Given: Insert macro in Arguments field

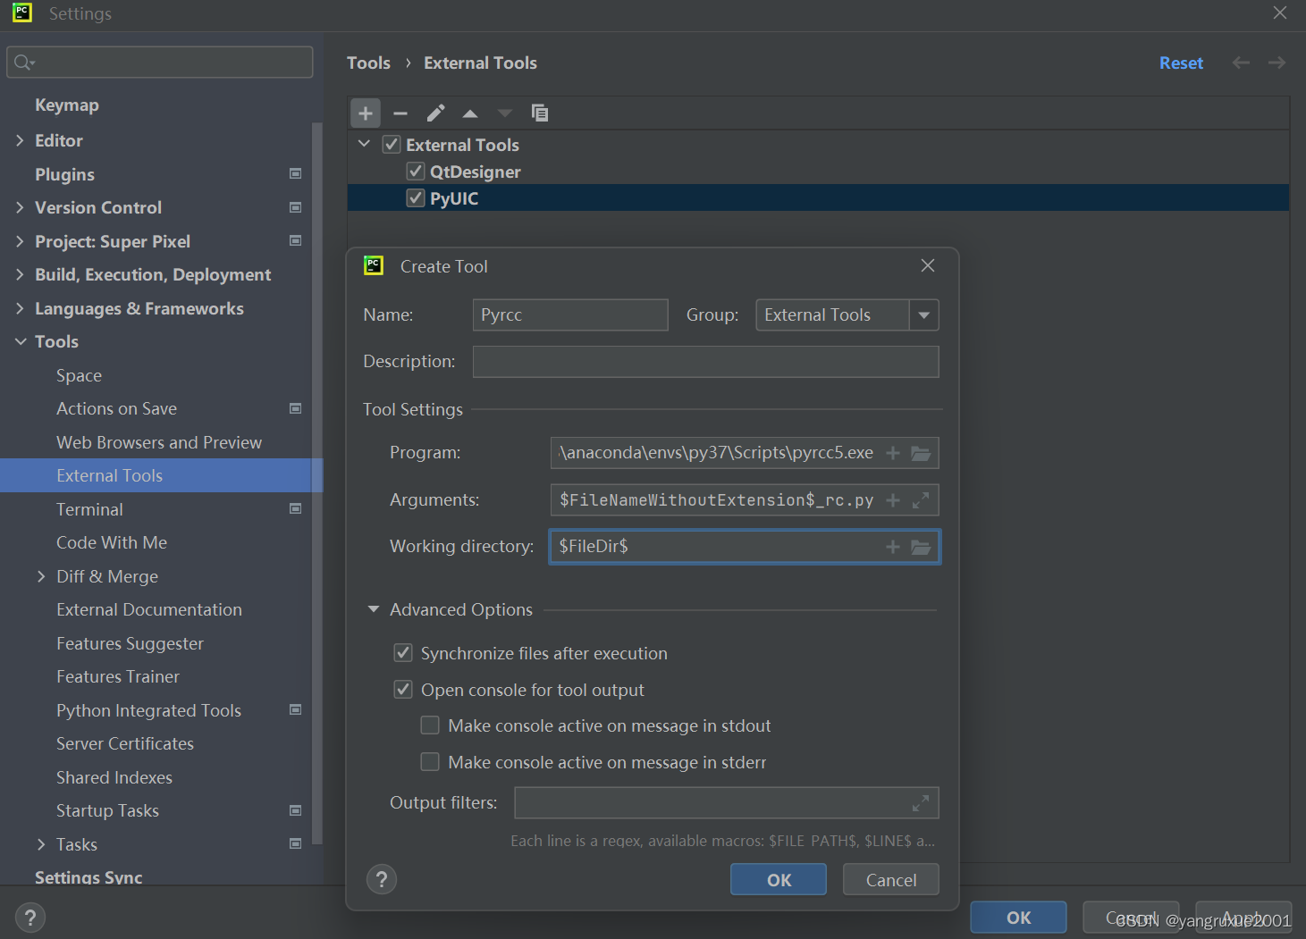Looking at the screenshot, I should (892, 500).
